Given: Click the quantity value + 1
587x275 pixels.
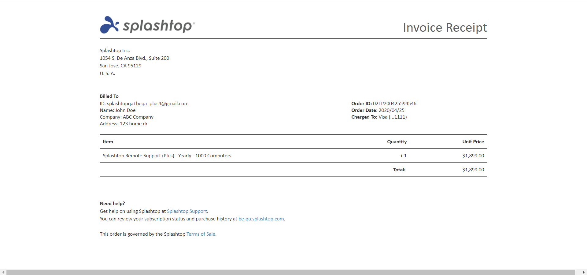Looking at the screenshot, I should click(403, 155).
